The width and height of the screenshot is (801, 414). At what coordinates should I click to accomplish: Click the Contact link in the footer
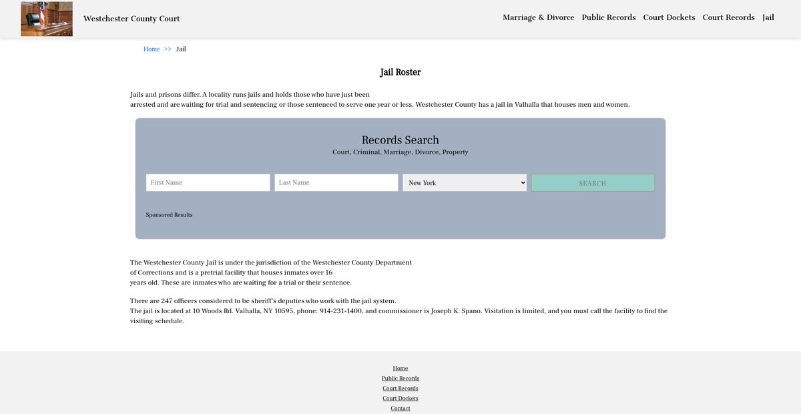click(x=400, y=408)
